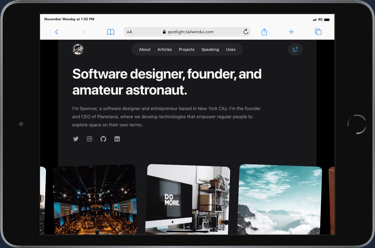
Task: Open Safari bookmarks icon
Action: point(111,32)
